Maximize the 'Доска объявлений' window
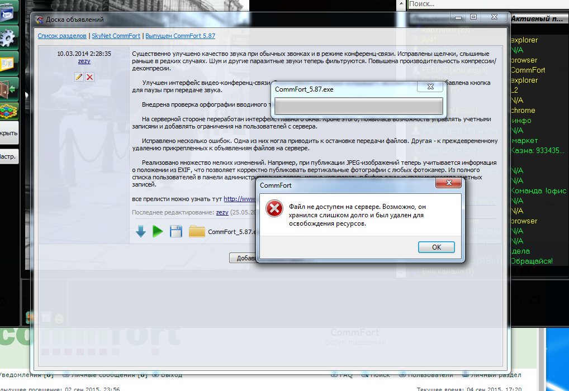The height and width of the screenshot is (391, 569). point(473,18)
